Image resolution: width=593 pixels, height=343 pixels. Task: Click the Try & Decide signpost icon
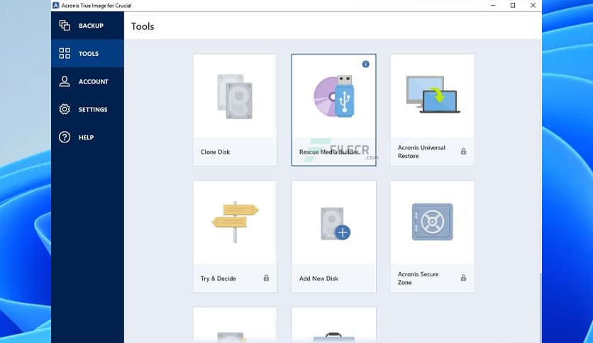click(x=235, y=222)
